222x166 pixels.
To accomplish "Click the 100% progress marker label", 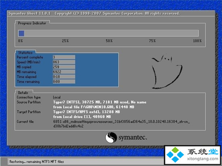I will point(197,41).
